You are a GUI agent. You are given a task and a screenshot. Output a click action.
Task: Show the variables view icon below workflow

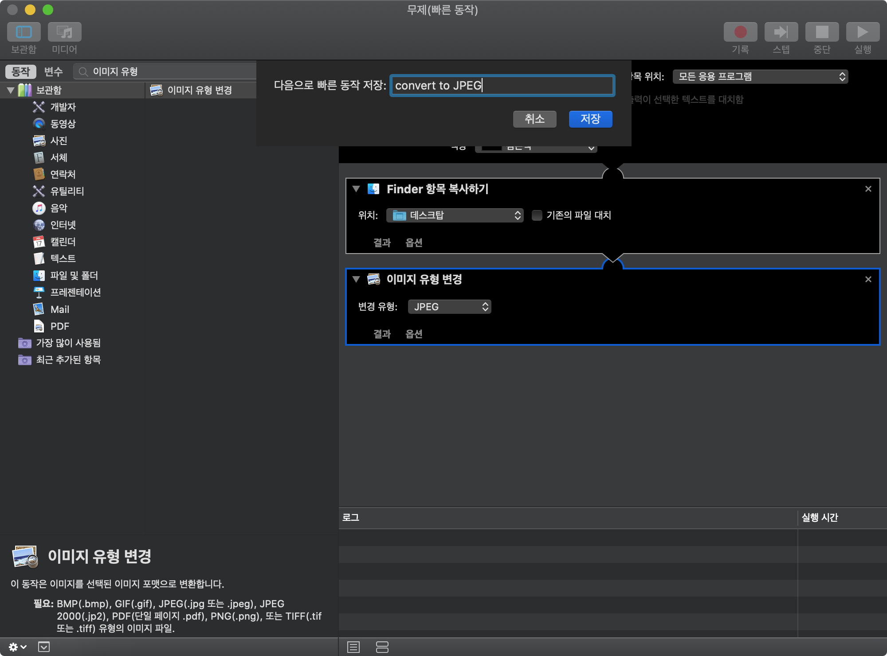pyautogui.click(x=382, y=647)
